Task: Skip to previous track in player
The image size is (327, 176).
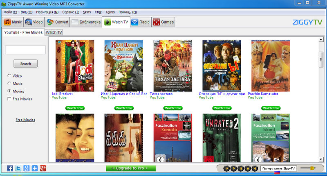Action: [226, 168]
